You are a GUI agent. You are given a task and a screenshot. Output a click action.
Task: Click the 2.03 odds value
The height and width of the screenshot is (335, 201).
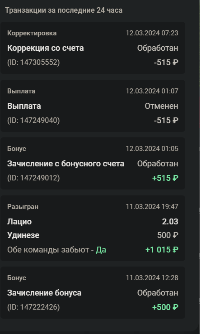[170, 222]
